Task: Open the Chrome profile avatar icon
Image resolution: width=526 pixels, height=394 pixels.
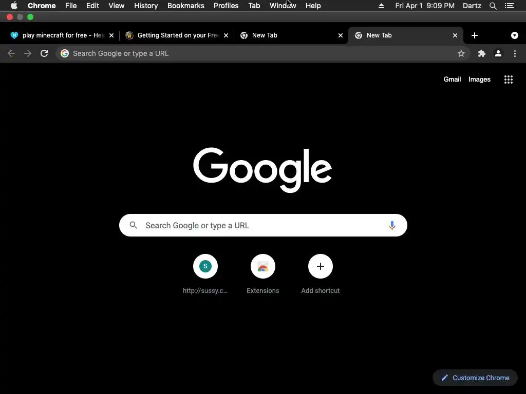Action: coord(498,53)
